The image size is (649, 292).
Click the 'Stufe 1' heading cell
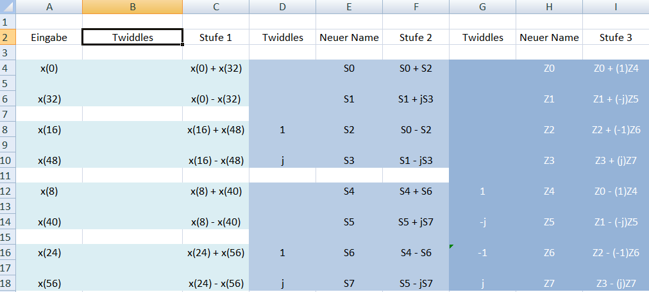click(215, 38)
